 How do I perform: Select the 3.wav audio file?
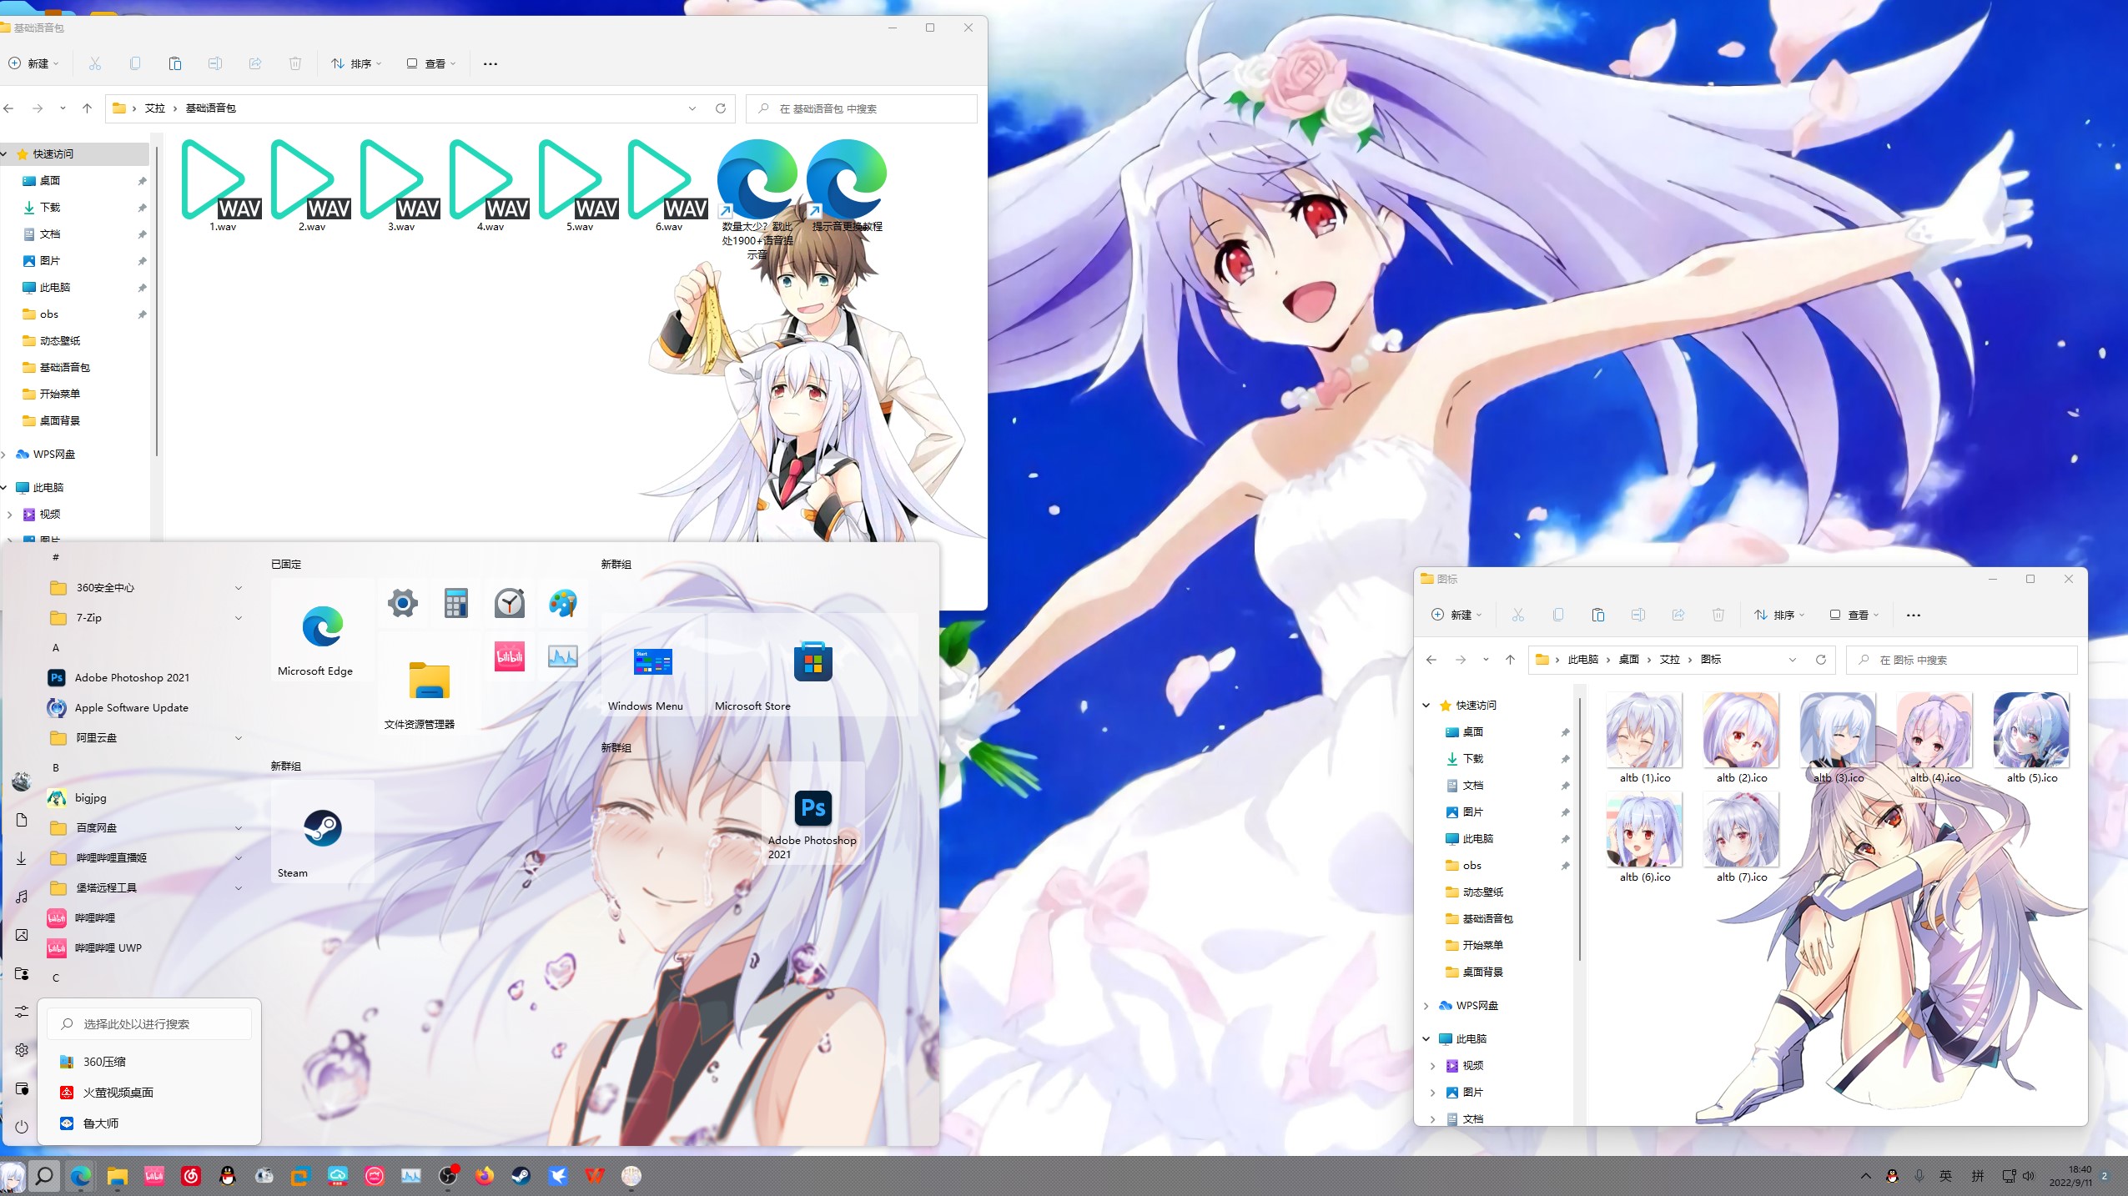tap(400, 182)
